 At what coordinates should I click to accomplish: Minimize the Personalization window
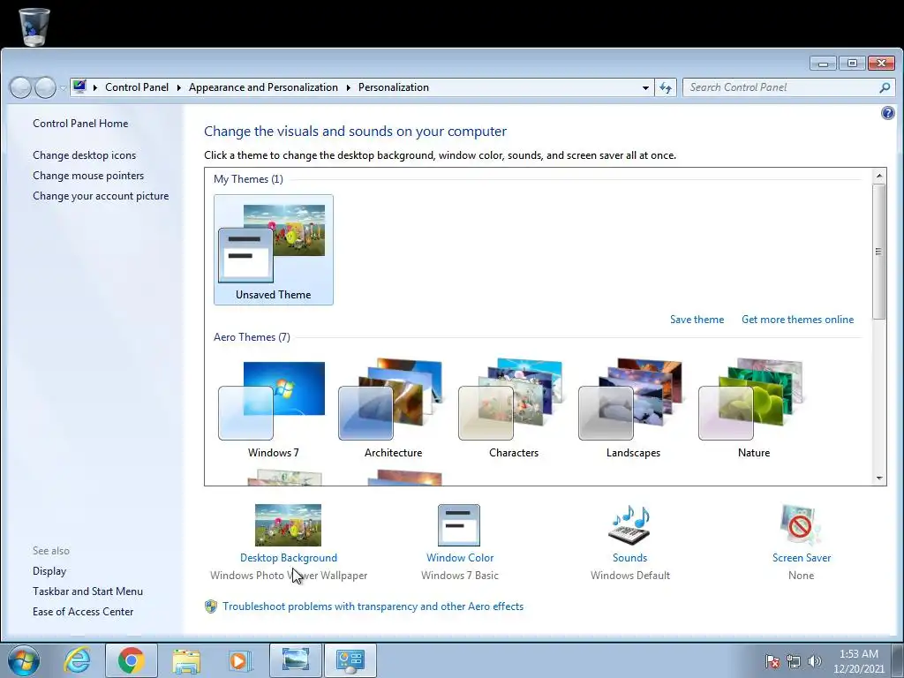pyautogui.click(x=823, y=63)
